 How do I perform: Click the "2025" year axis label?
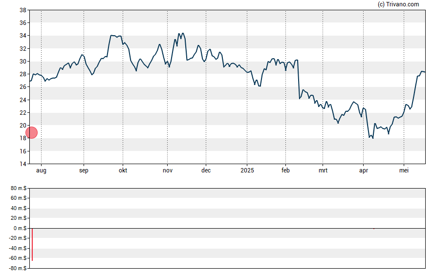[247, 170]
